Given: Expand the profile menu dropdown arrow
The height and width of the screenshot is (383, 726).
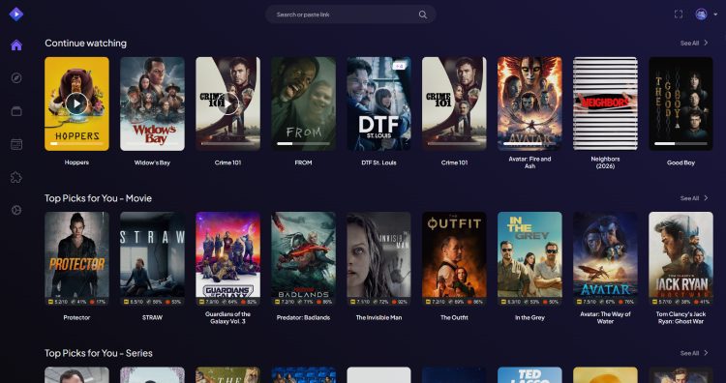Looking at the screenshot, I should [x=715, y=15].
